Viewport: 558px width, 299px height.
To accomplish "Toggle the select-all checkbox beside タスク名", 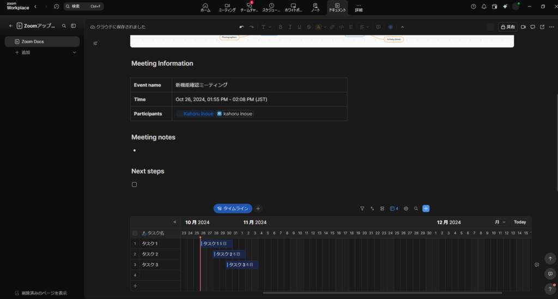I will [135, 233].
